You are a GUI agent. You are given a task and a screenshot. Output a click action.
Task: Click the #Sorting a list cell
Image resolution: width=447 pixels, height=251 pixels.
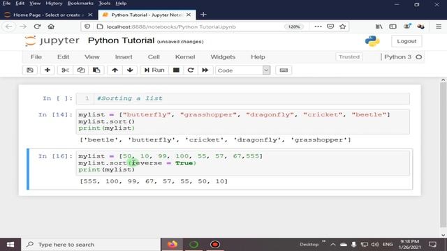coord(243,98)
